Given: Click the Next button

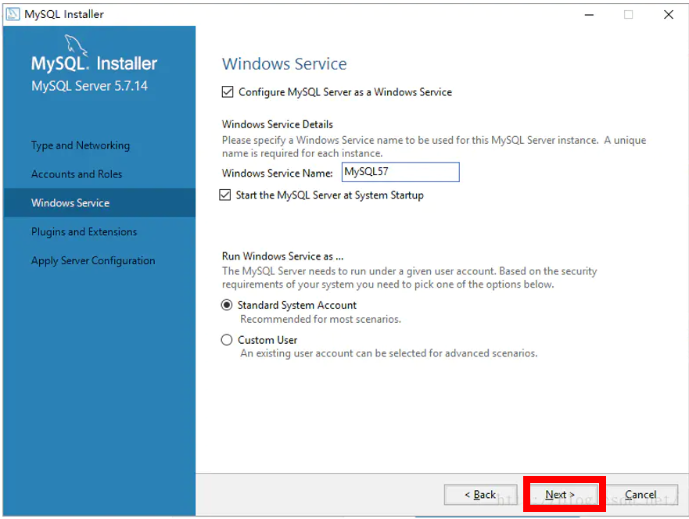Looking at the screenshot, I should tap(562, 494).
